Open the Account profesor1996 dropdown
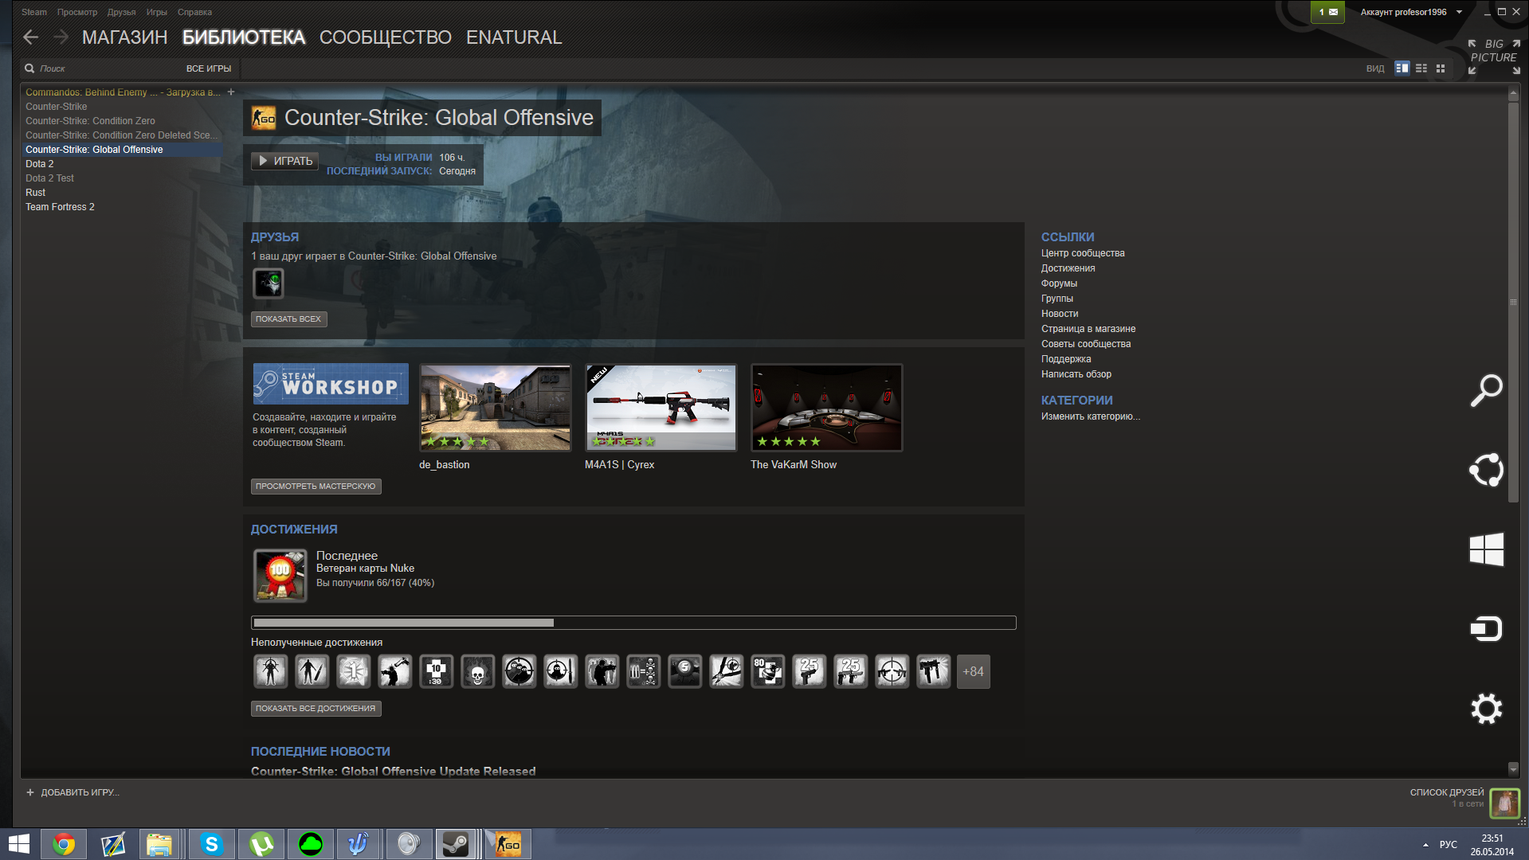Image resolution: width=1529 pixels, height=860 pixels. click(x=1411, y=12)
